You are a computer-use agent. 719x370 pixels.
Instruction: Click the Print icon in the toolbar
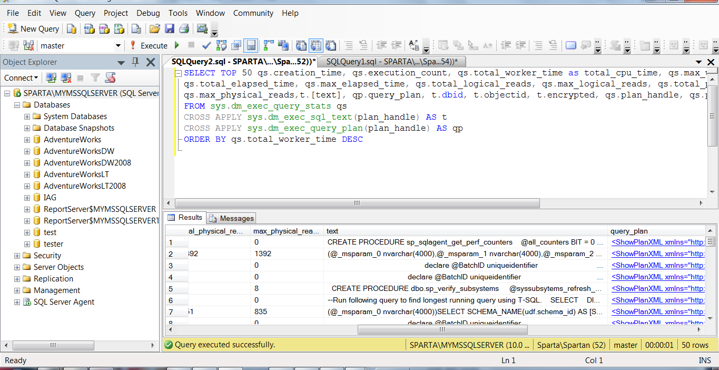tap(184, 29)
